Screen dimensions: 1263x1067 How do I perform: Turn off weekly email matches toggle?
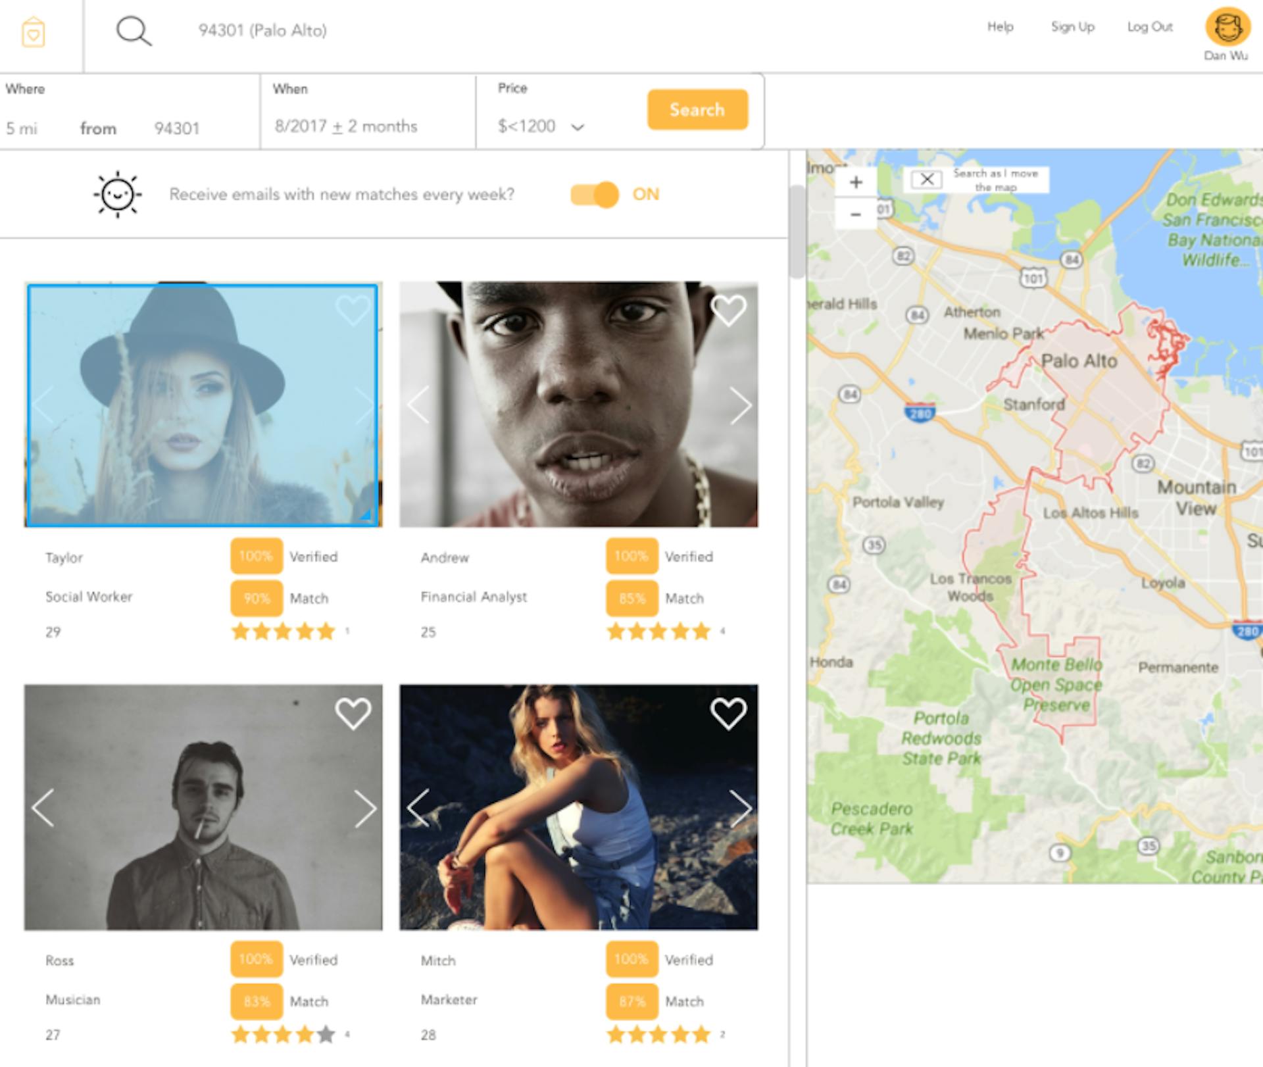595,195
